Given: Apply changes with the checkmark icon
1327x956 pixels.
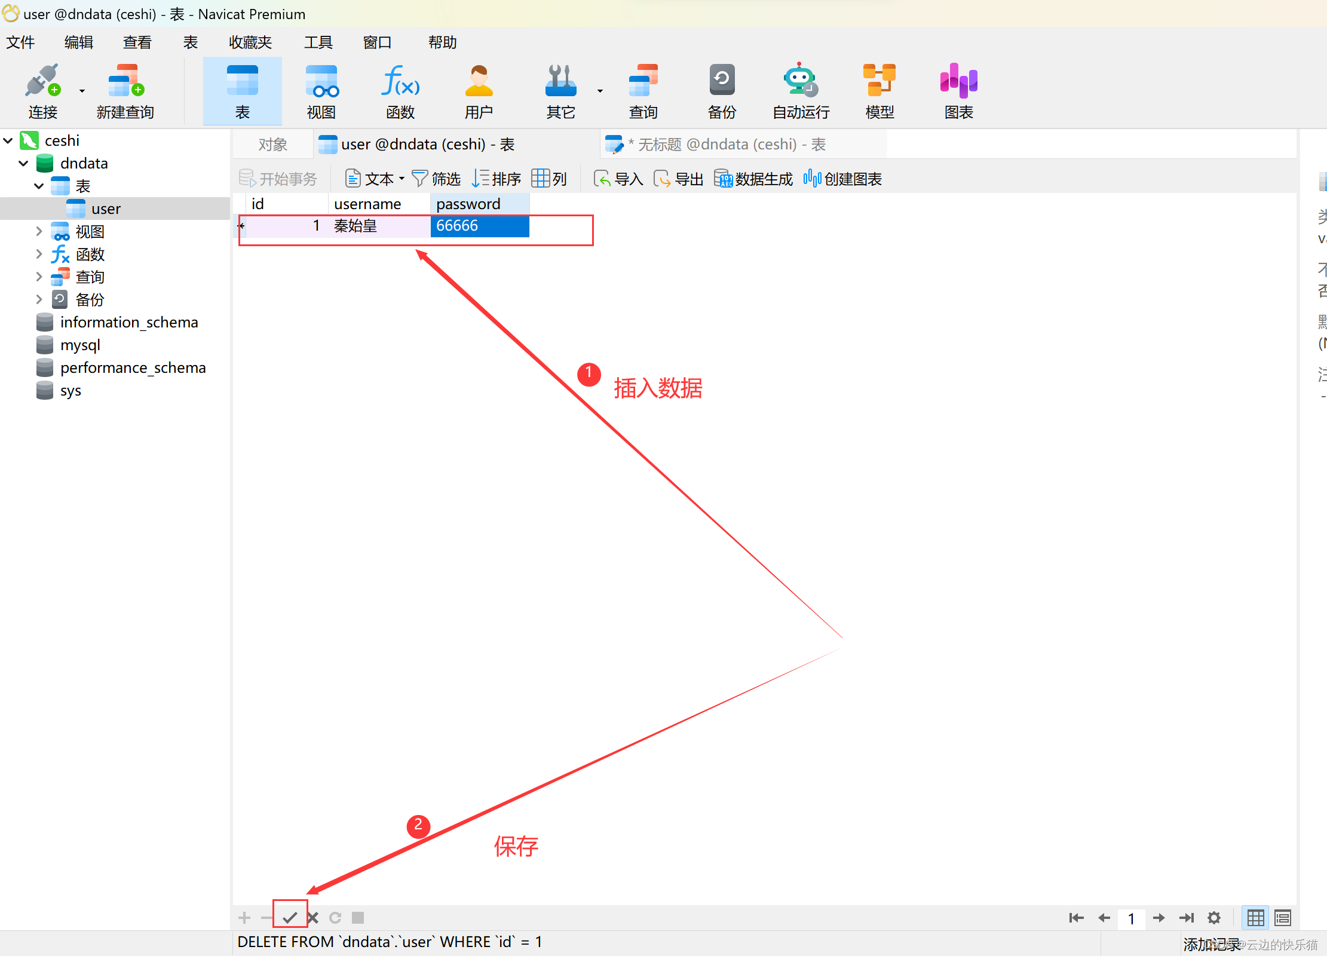Looking at the screenshot, I should pyautogui.click(x=290, y=917).
